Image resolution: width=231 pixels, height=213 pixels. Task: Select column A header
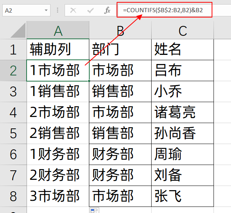(58, 30)
